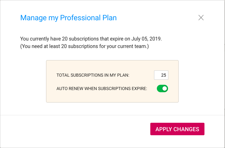225x148 pixels.
Task: Place cursor in the subscriptions count box
Action: tap(161, 75)
